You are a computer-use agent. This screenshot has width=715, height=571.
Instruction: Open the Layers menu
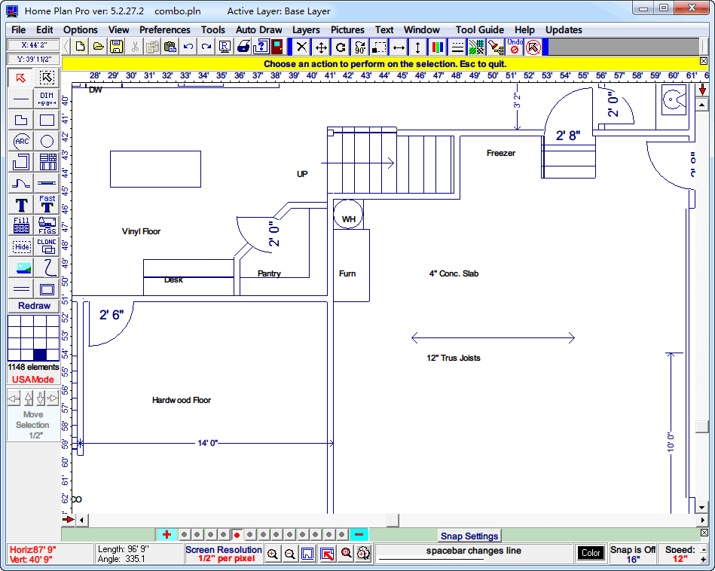[x=306, y=30]
